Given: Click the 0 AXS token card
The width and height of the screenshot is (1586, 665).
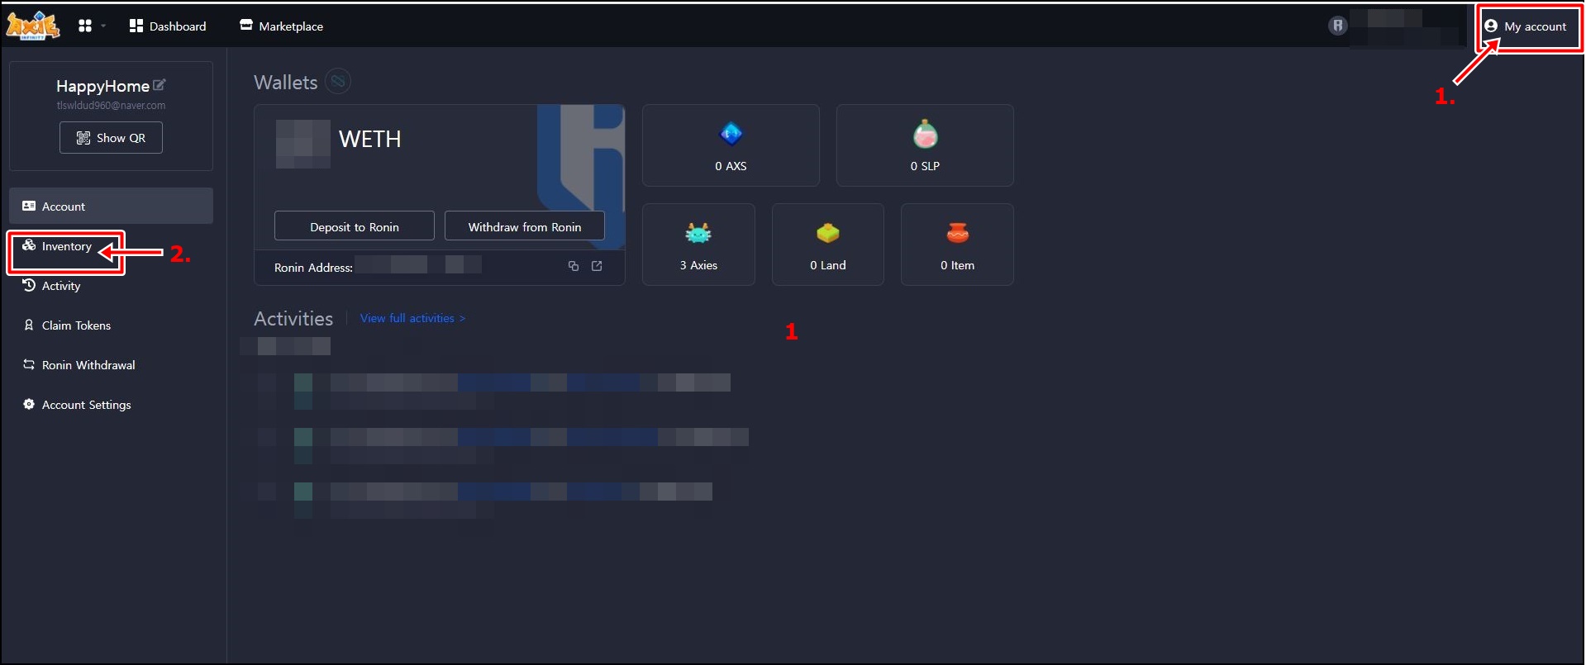Looking at the screenshot, I should tap(731, 145).
